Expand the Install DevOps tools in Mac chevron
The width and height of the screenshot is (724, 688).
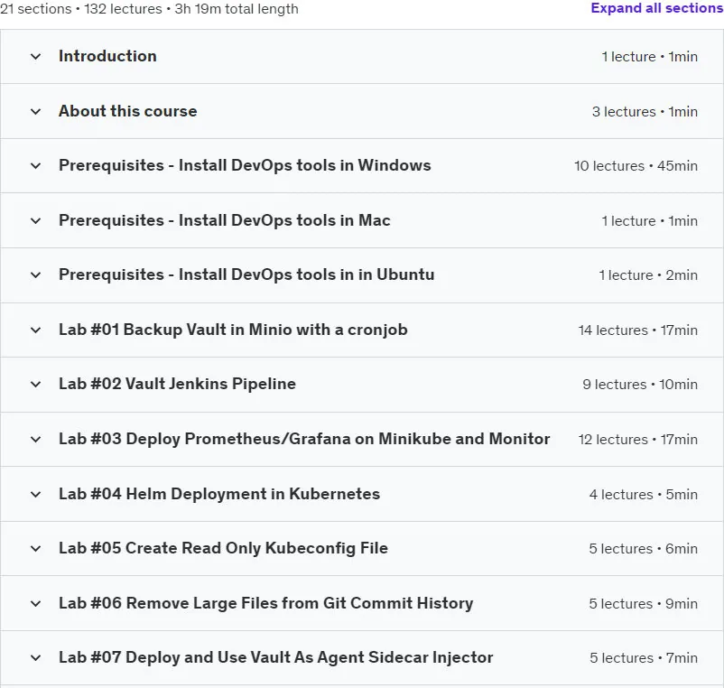pyautogui.click(x=35, y=220)
